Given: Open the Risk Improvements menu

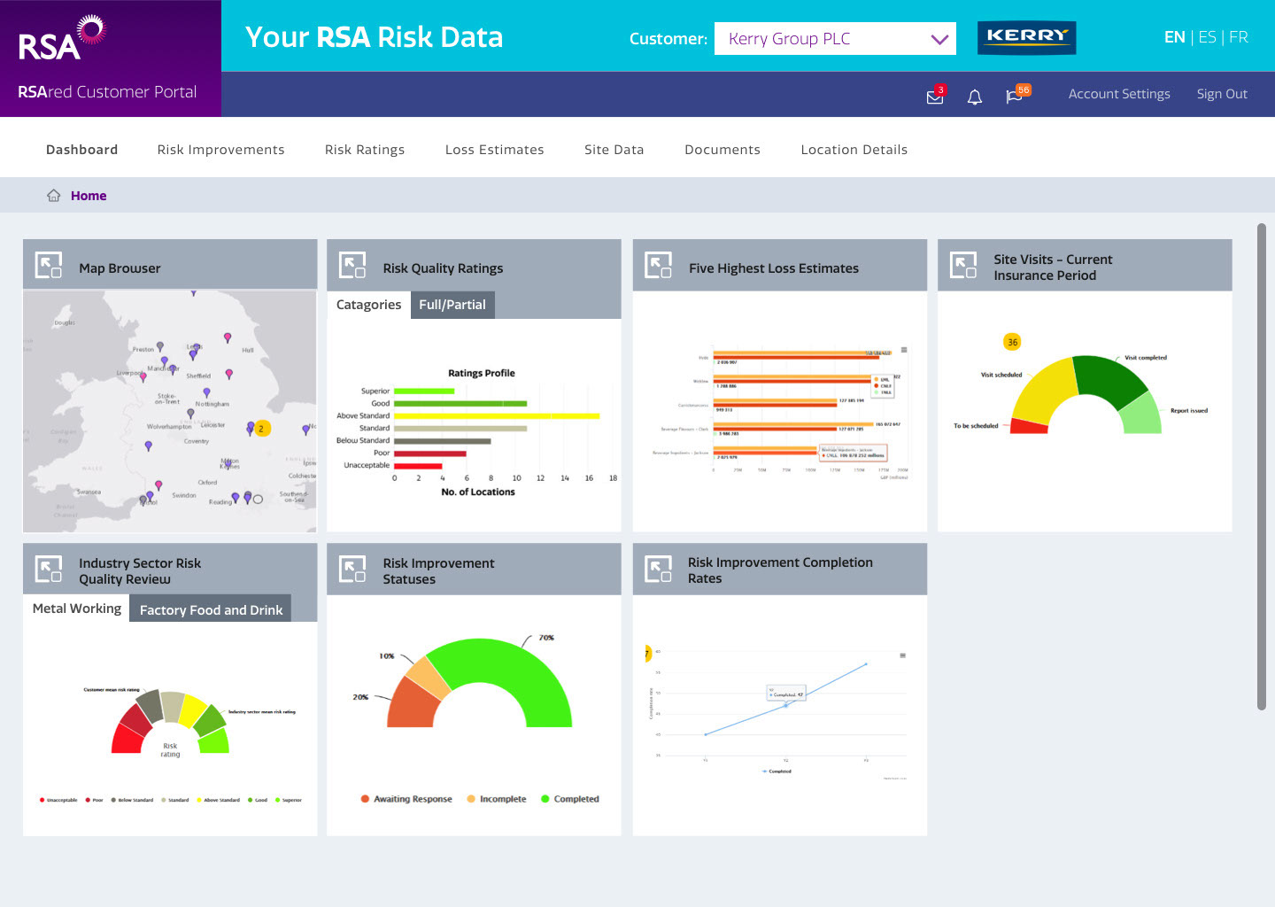Looking at the screenshot, I should (220, 150).
